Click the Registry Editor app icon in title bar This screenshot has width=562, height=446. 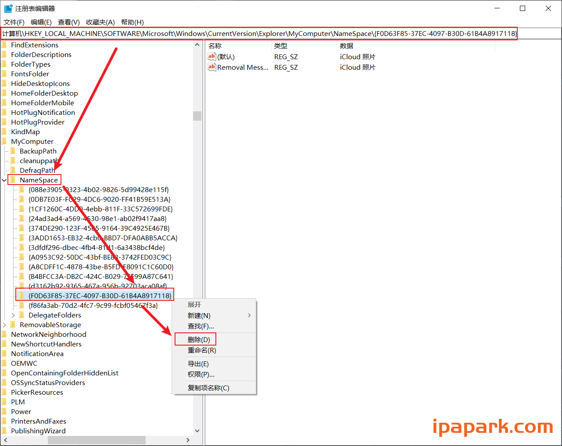click(x=8, y=8)
